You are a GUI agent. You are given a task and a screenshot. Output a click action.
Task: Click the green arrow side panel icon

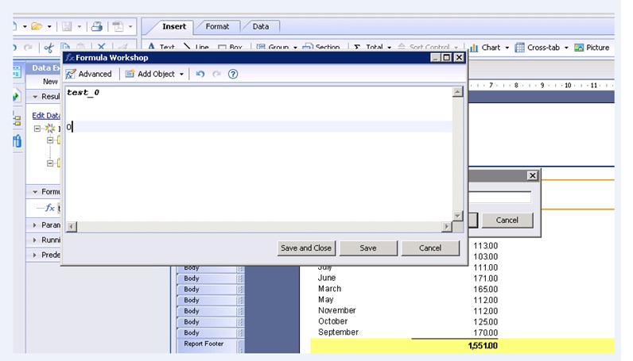tap(16, 96)
